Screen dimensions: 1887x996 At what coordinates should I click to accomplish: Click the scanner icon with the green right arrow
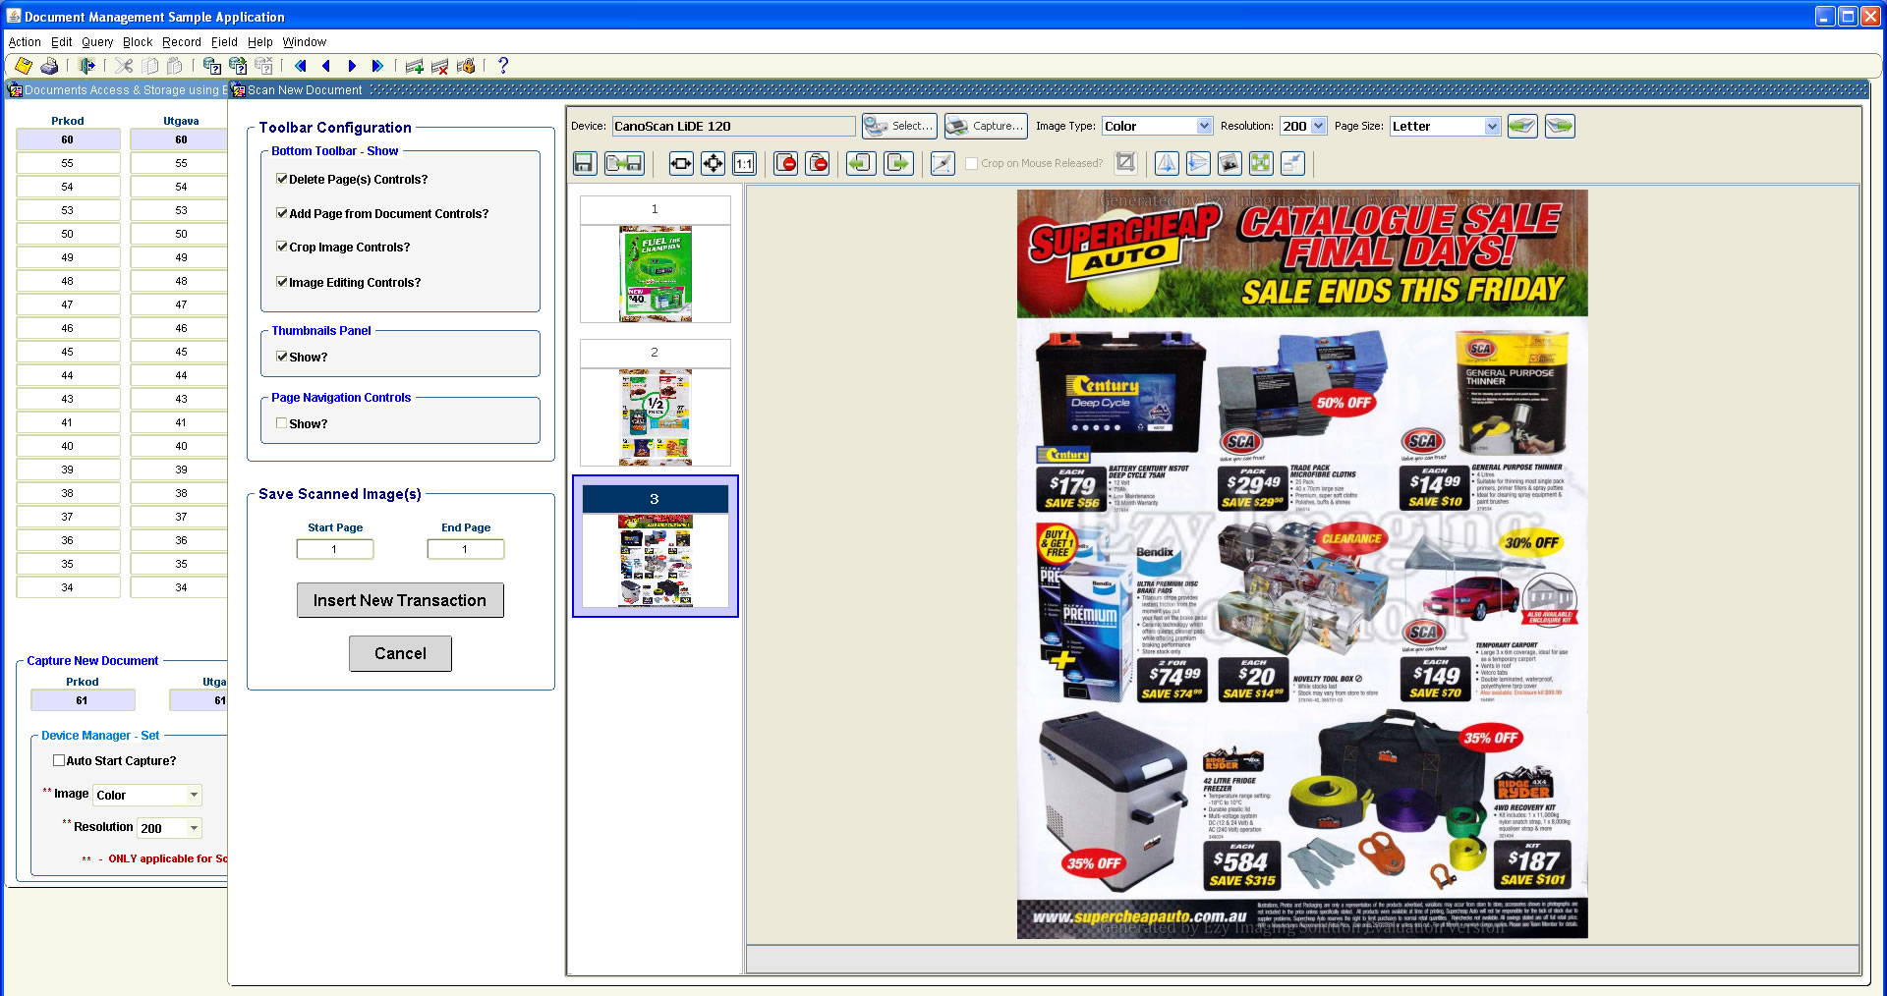tap(1560, 126)
